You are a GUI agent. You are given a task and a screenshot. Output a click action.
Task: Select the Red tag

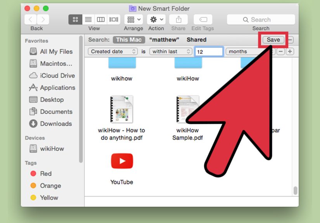point(41,174)
